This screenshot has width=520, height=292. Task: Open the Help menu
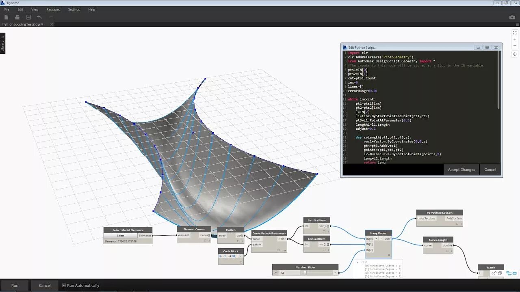coord(92,9)
